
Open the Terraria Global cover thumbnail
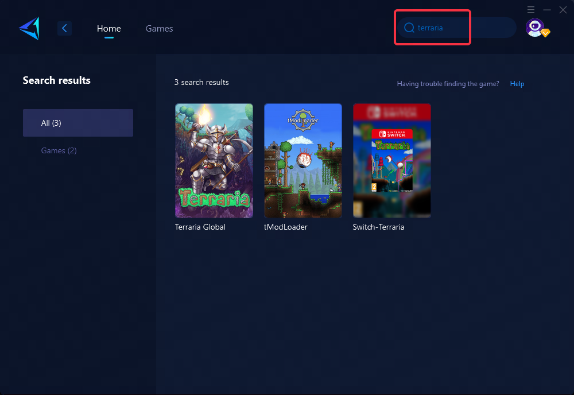coord(214,161)
